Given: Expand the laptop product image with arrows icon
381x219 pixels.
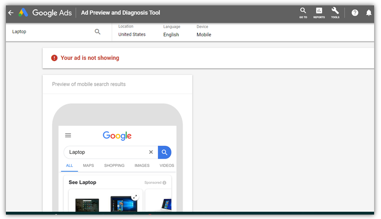Looking at the screenshot, I should (x=135, y=196).
